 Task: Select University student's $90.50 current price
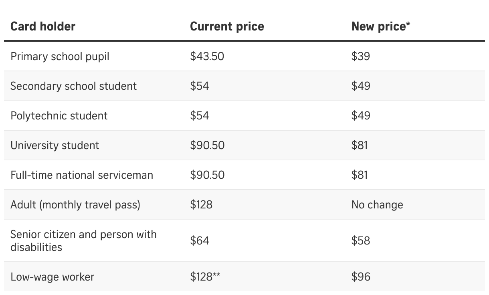point(207,145)
